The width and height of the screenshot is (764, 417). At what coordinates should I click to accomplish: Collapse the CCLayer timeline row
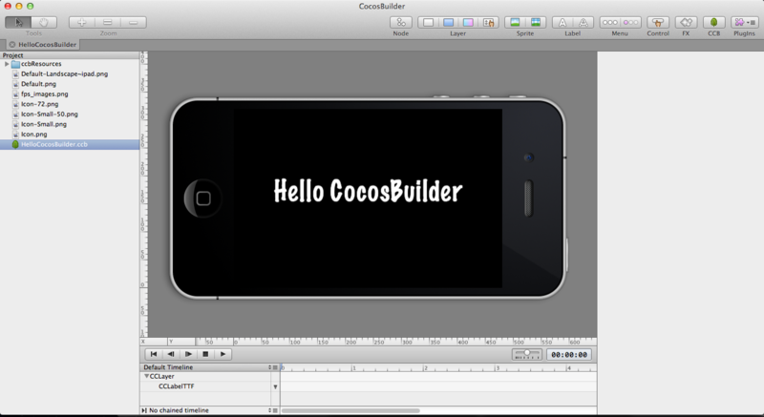coord(146,377)
